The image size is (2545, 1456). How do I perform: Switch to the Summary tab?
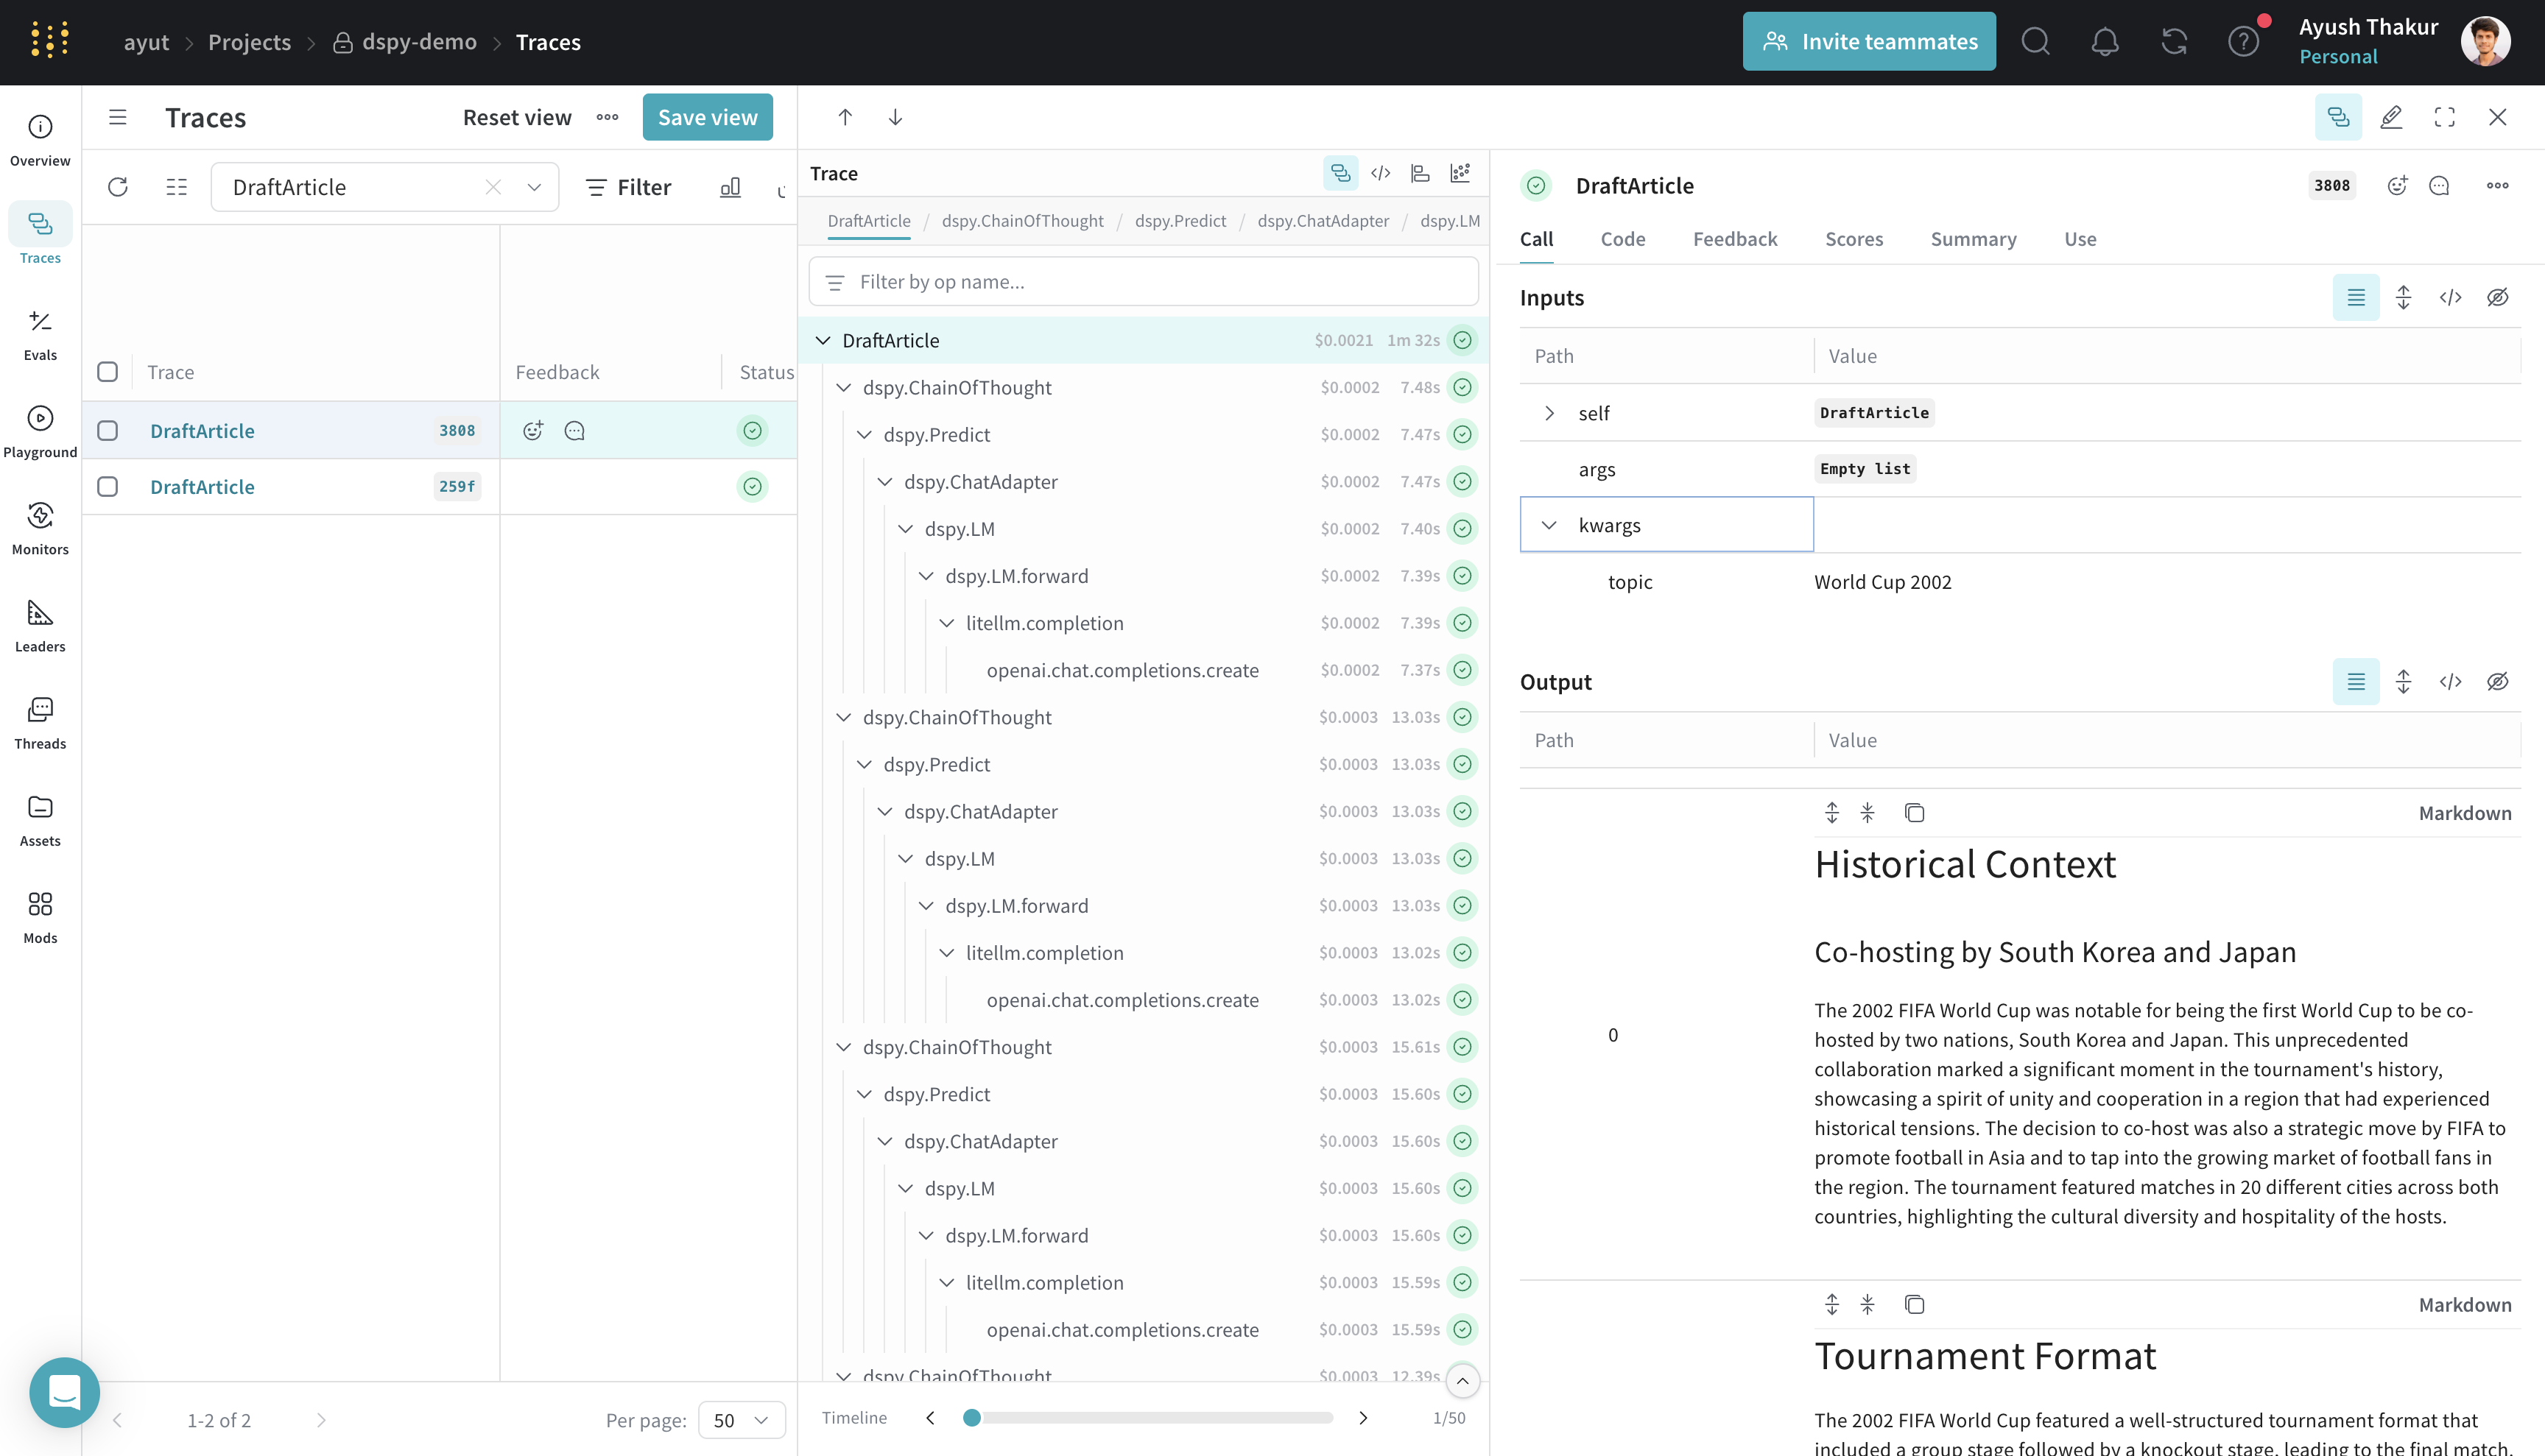click(1973, 239)
